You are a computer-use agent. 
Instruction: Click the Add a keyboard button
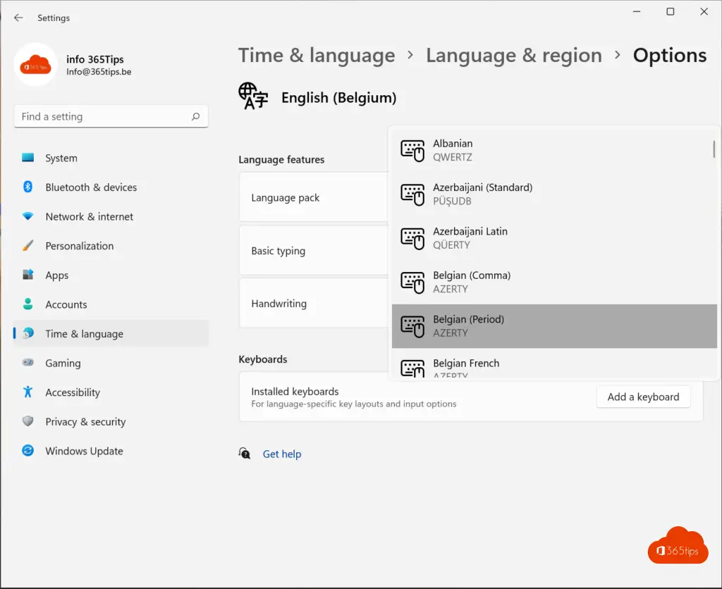(x=643, y=397)
